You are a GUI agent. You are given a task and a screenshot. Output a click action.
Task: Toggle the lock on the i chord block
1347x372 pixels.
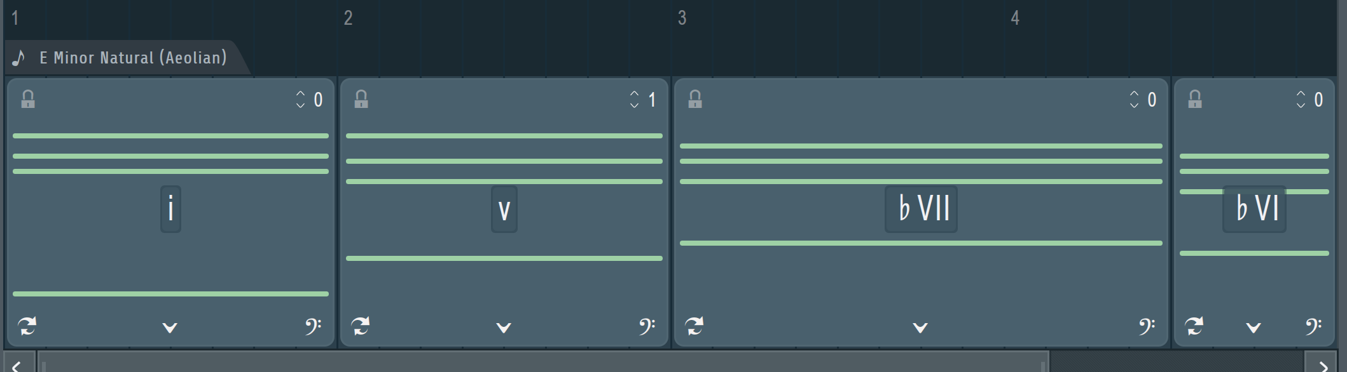[x=28, y=99]
